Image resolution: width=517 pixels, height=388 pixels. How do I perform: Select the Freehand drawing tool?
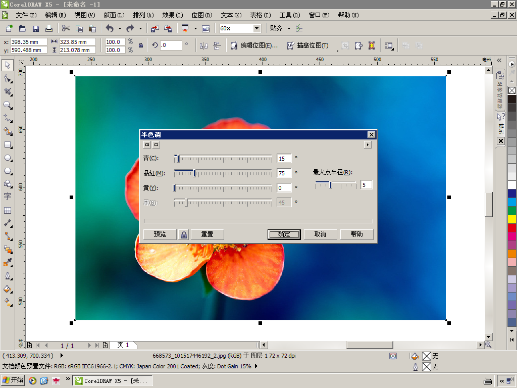[8, 118]
